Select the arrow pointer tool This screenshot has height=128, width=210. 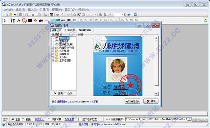pyautogui.click(x=5, y=21)
